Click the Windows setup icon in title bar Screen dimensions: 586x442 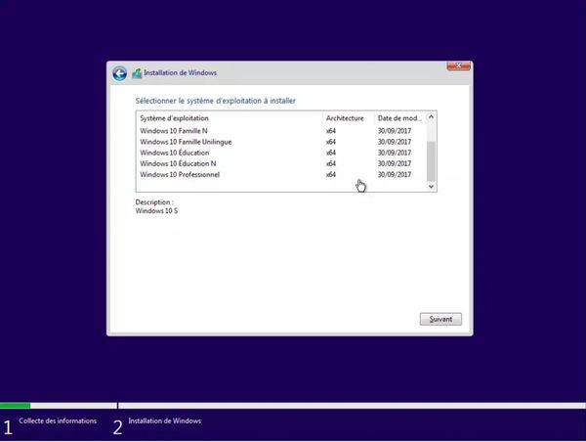[137, 73]
